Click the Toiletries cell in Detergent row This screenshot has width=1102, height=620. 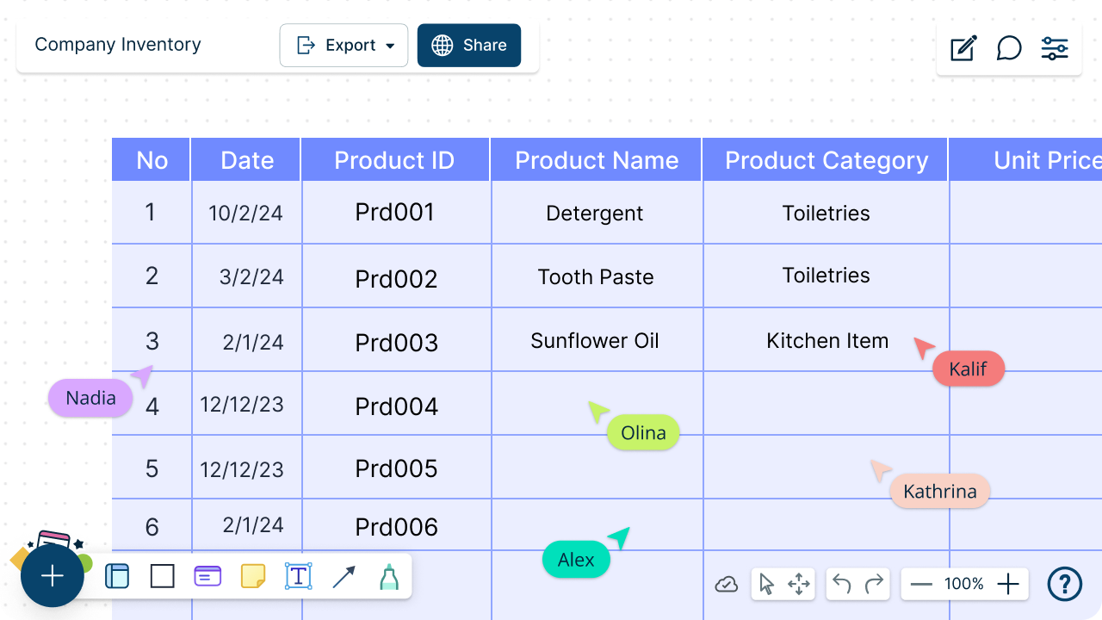point(826,213)
